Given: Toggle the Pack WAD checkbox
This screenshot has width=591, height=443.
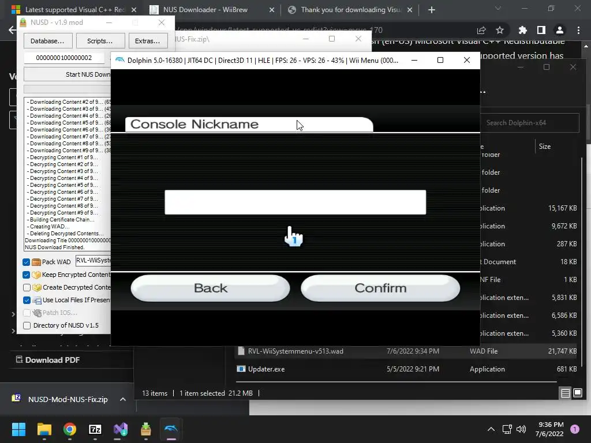Looking at the screenshot, I should point(27,262).
